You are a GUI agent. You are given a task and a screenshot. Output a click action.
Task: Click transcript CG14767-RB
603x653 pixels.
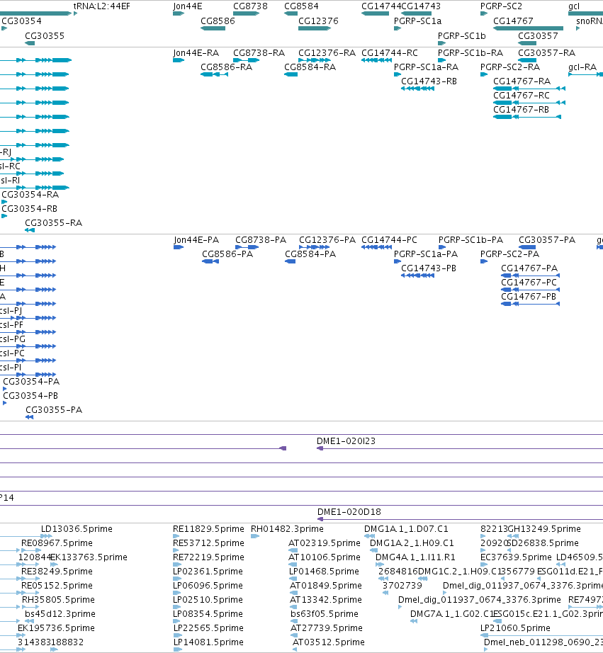tap(521, 110)
